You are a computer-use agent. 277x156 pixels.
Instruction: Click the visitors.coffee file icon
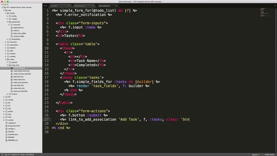[12, 36]
